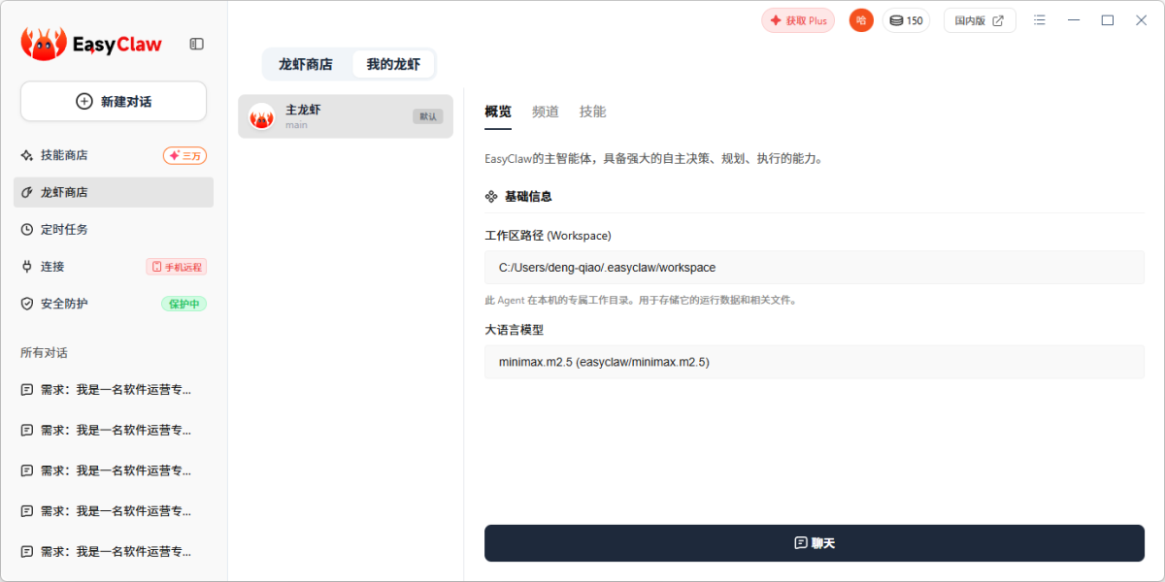Open the 国内版 external link
Viewport: 1165px width, 582px height.
click(x=980, y=20)
